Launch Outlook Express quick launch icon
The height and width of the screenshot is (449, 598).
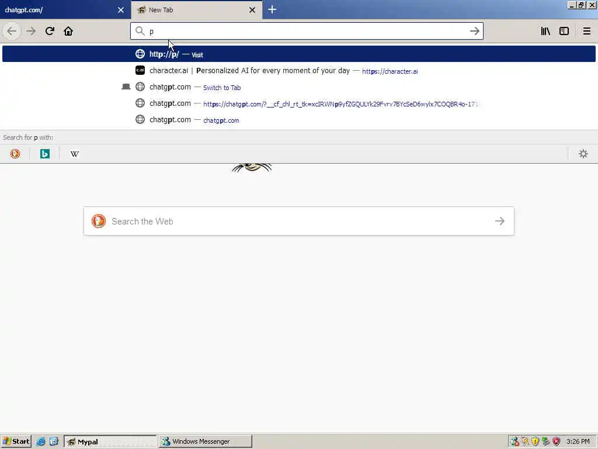click(x=54, y=441)
